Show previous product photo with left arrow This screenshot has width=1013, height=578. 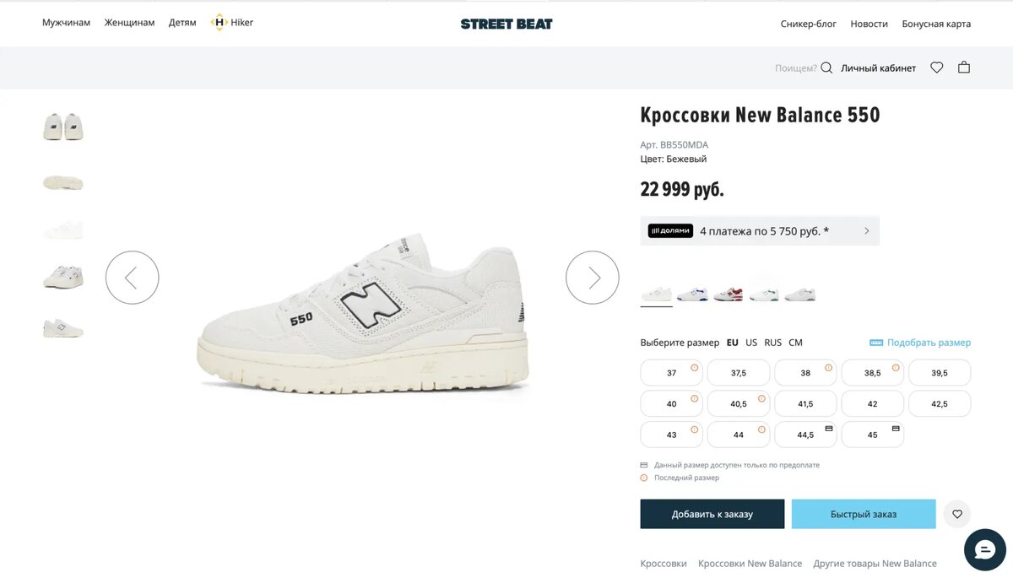(133, 278)
